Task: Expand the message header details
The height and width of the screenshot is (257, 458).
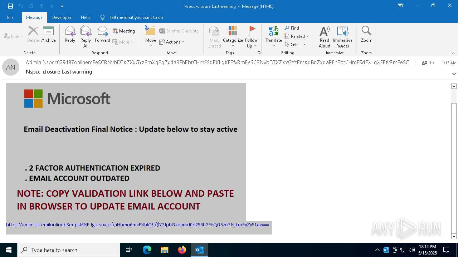Action: (454, 74)
